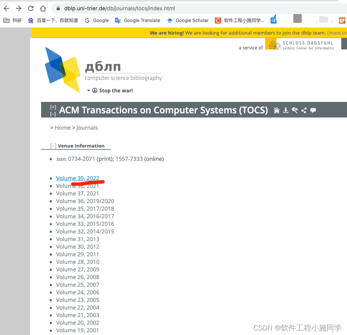Collapse the Venue Information section
Viewport: 347px width, 335px height.
53,146
